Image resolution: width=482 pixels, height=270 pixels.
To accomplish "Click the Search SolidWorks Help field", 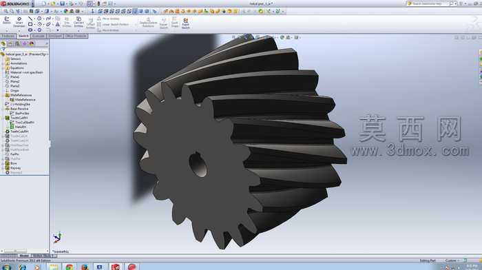I will (x=431, y=3).
